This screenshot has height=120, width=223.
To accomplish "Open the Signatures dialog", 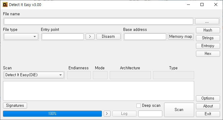I will pos(15,106).
